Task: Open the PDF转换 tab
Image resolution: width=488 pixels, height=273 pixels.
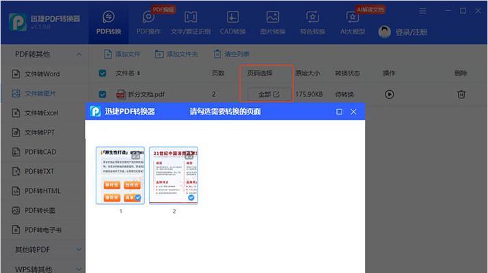Action: click(108, 23)
